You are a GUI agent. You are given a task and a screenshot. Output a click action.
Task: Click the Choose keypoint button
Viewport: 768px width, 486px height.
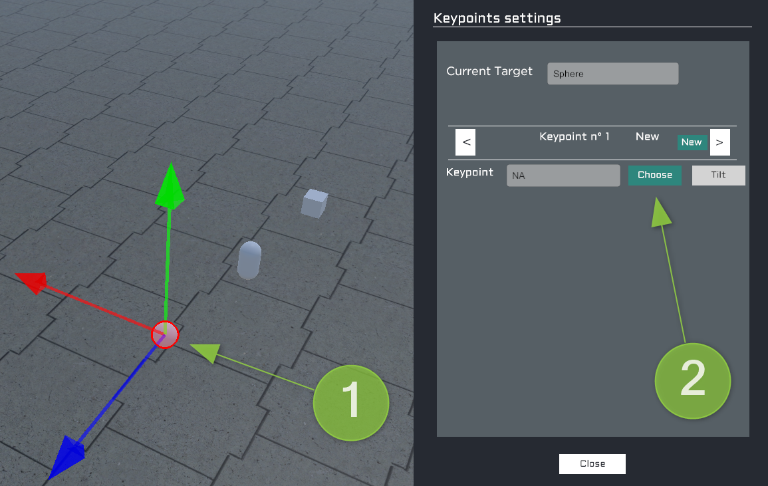click(655, 175)
